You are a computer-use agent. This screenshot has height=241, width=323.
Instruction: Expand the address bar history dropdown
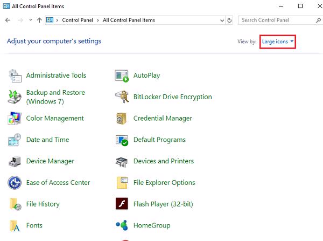coord(222,20)
